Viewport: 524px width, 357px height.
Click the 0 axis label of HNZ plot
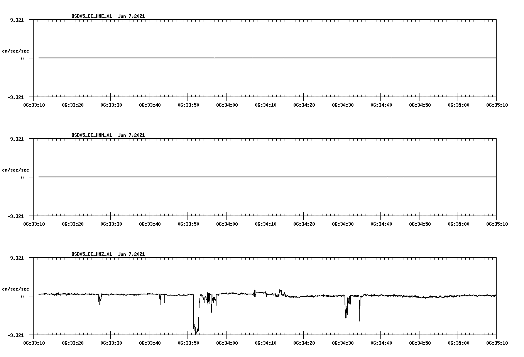pyautogui.click(x=22, y=296)
